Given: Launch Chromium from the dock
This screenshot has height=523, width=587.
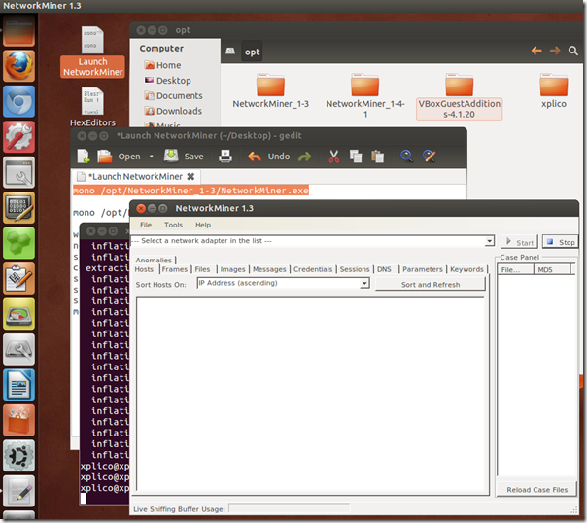Looking at the screenshot, I should (x=18, y=101).
